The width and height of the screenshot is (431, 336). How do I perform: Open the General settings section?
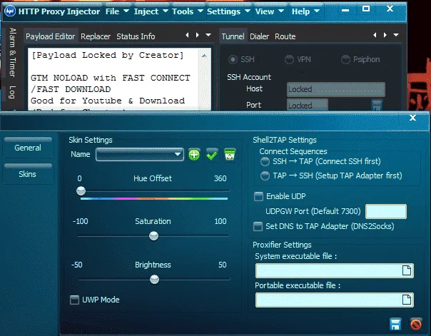[28, 148]
